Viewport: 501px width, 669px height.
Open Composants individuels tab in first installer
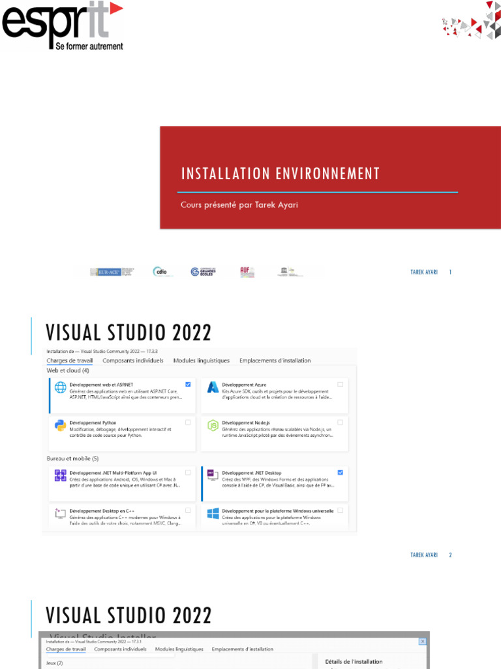coord(133,361)
